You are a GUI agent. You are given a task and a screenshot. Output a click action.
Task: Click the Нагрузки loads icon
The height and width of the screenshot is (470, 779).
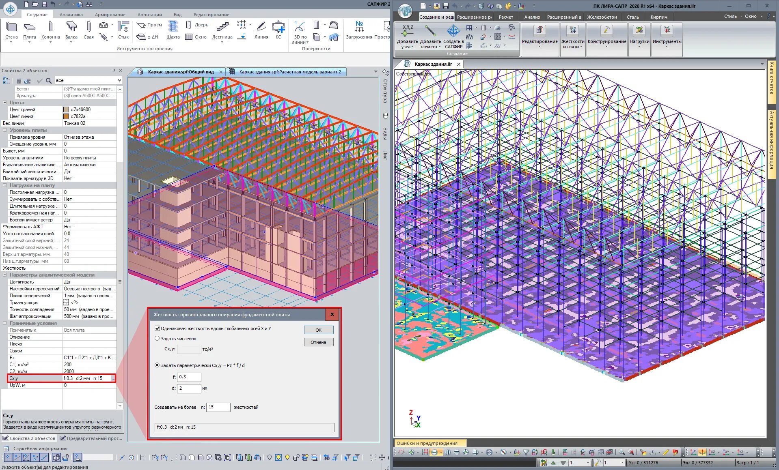pos(639,36)
